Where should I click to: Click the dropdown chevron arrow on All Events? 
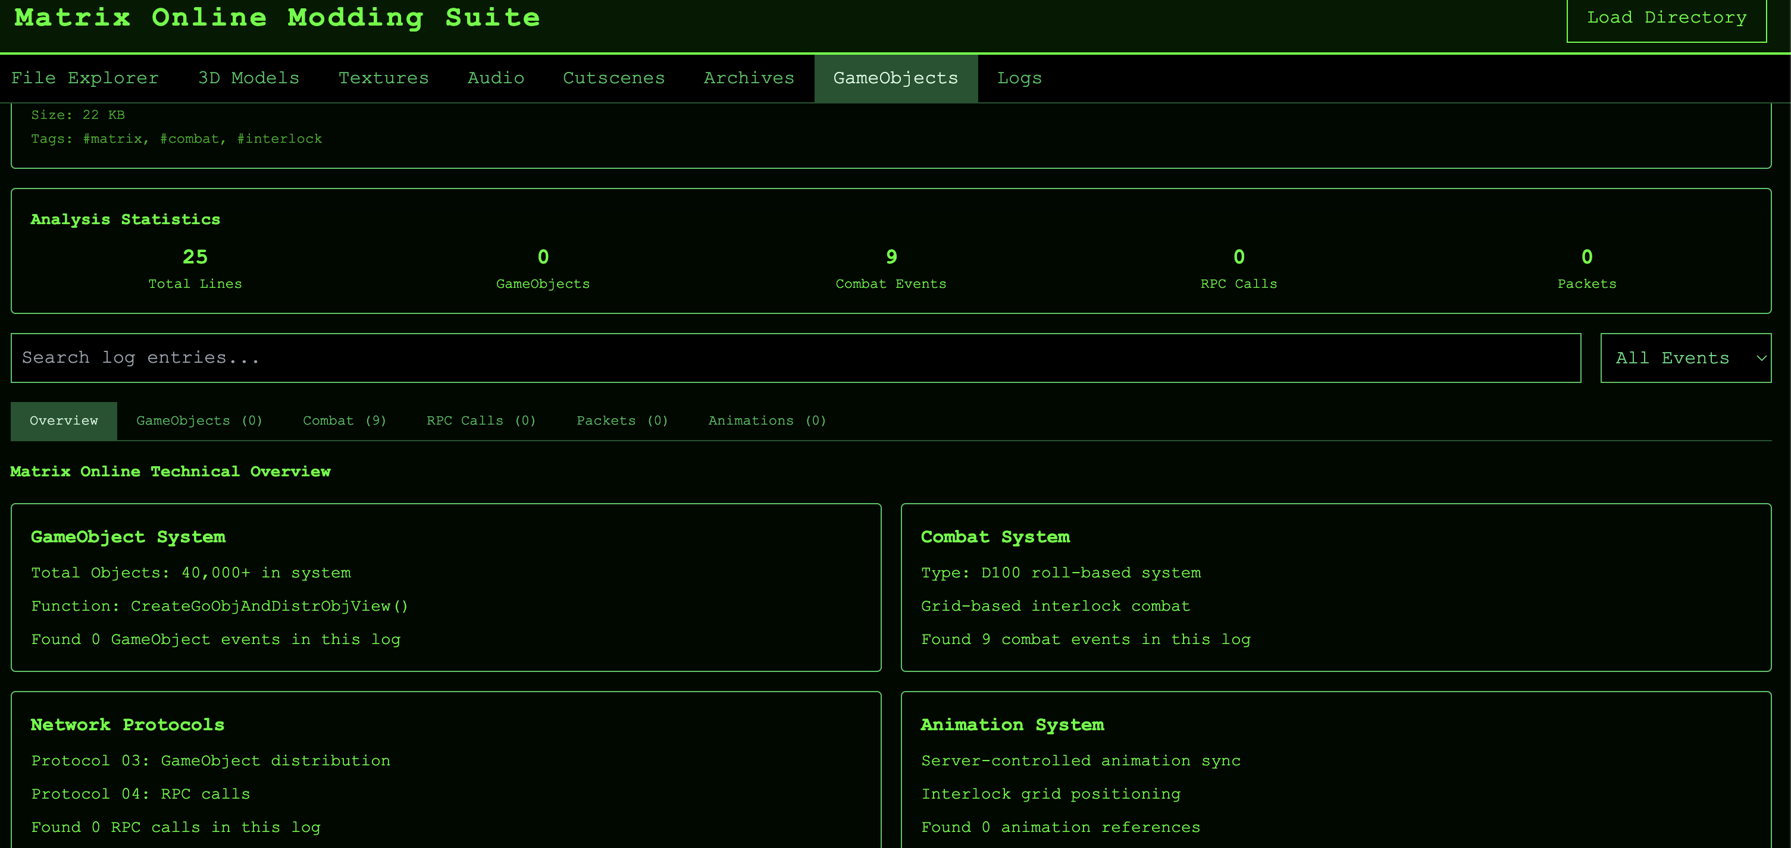point(1761,359)
